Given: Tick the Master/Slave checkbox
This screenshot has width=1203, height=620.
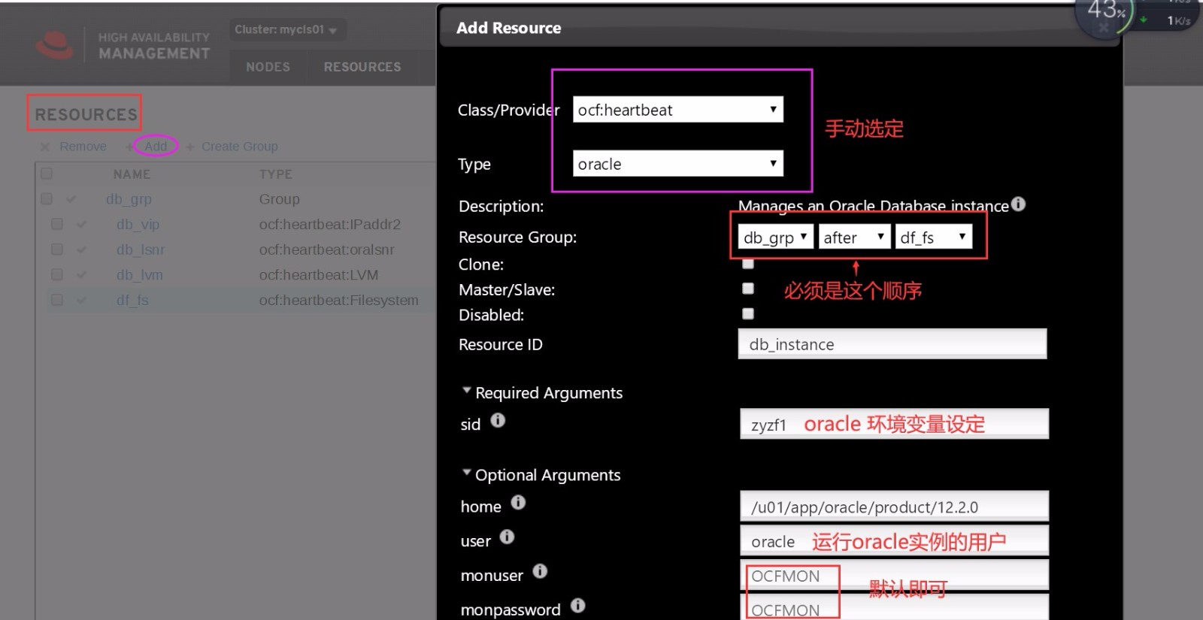Looking at the screenshot, I should 747,289.
